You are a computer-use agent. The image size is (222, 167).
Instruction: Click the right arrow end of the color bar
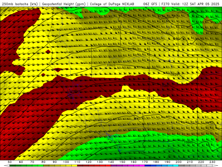tap(215, 166)
